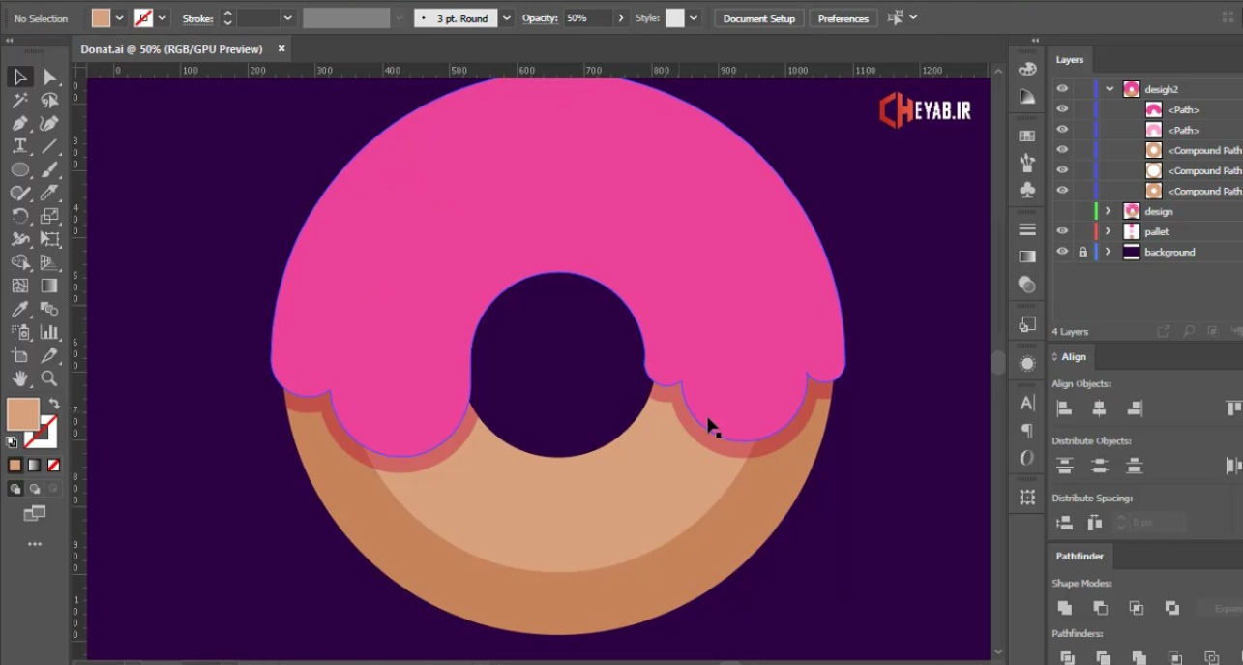This screenshot has height=665, width=1243.
Task: Select the Layers panel tab
Action: pyautogui.click(x=1069, y=60)
